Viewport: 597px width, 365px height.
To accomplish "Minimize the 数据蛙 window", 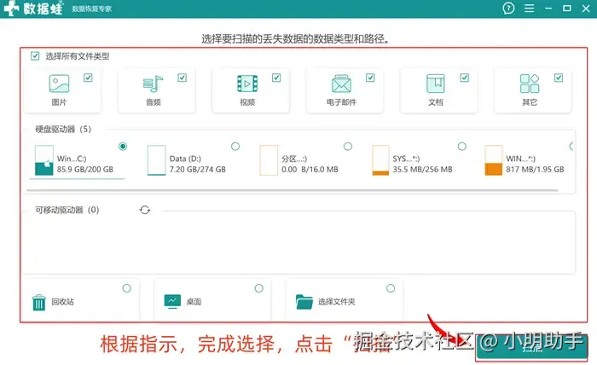I will click(548, 8).
